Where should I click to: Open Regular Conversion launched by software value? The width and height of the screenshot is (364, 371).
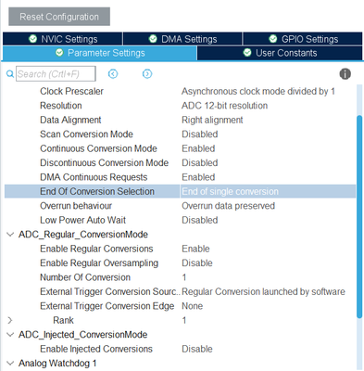click(x=263, y=291)
